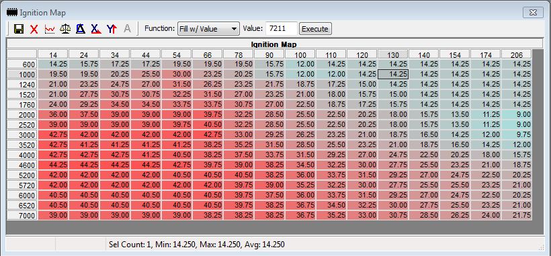
Task: Click the 25.50 cell in row 1000
Action: [x=146, y=74]
